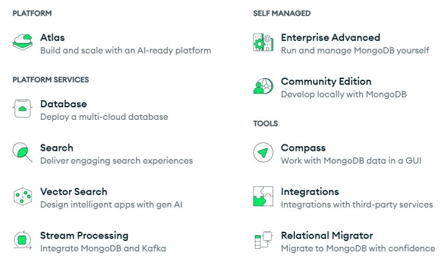Open the Database menu entry

64,104
